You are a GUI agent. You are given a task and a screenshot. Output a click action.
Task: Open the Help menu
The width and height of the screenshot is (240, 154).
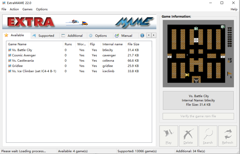[x=234, y=9]
